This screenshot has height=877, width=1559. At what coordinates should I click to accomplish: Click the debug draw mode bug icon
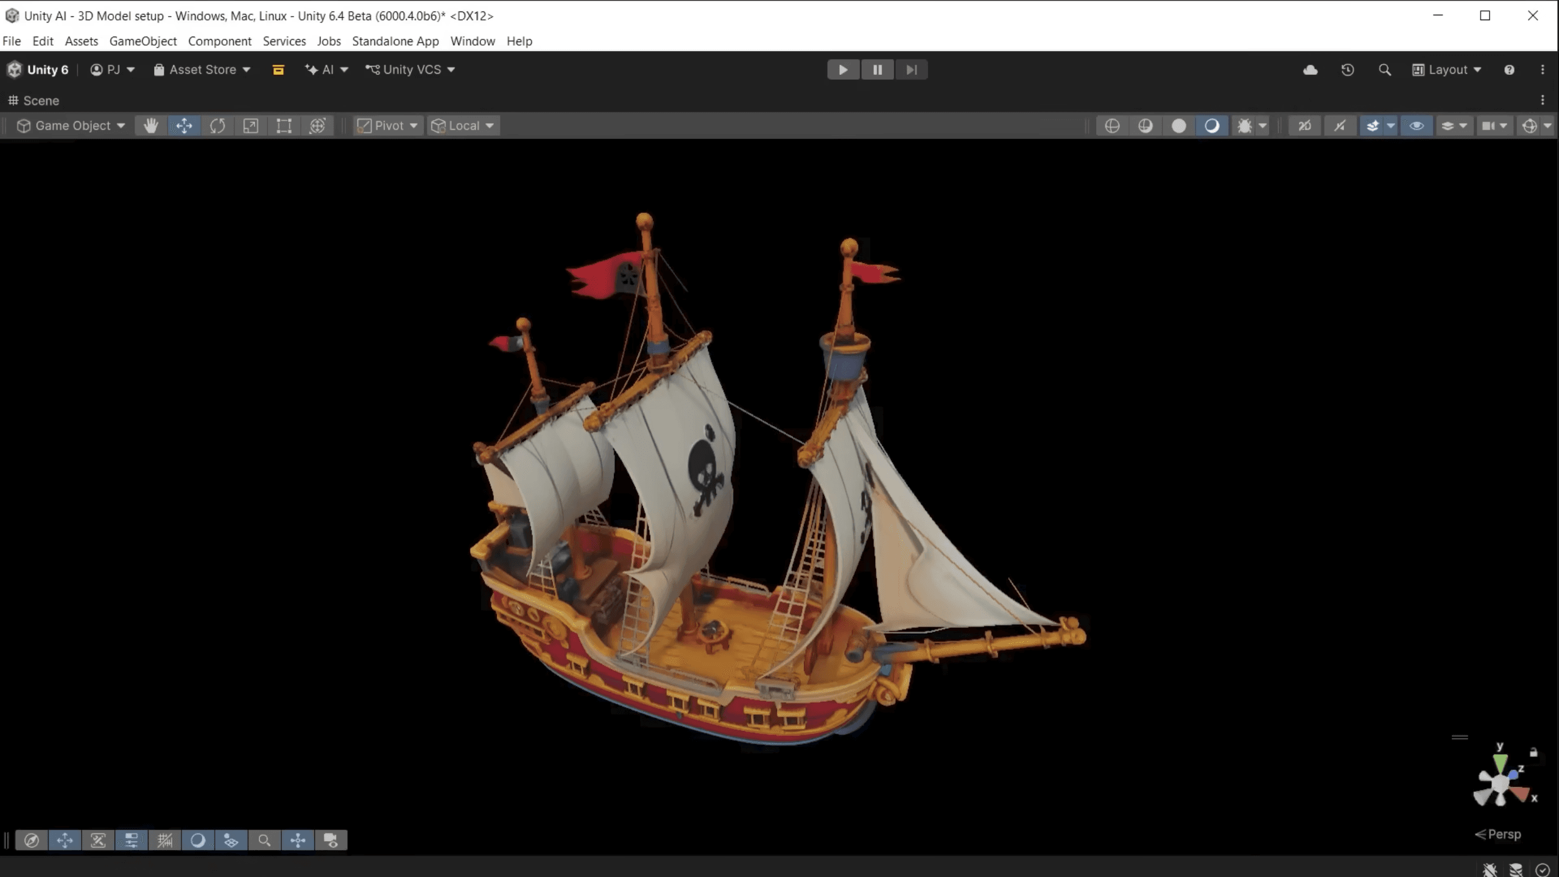point(1244,125)
